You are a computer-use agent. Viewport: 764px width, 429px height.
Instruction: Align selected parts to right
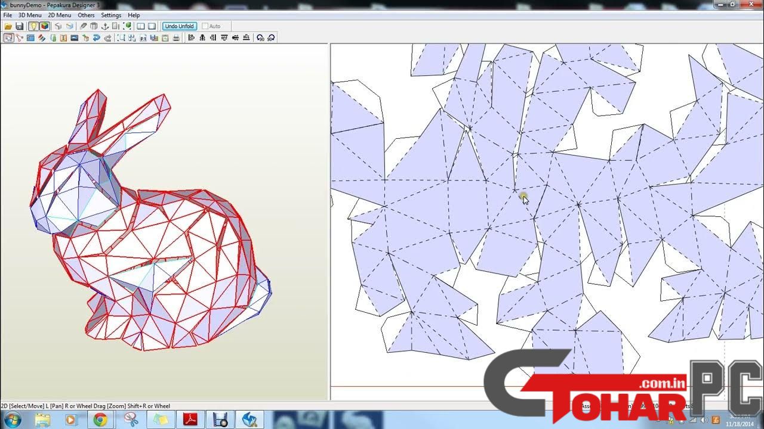(x=213, y=38)
